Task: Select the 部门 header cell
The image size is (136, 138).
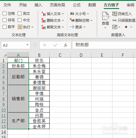Action: coord(18,60)
